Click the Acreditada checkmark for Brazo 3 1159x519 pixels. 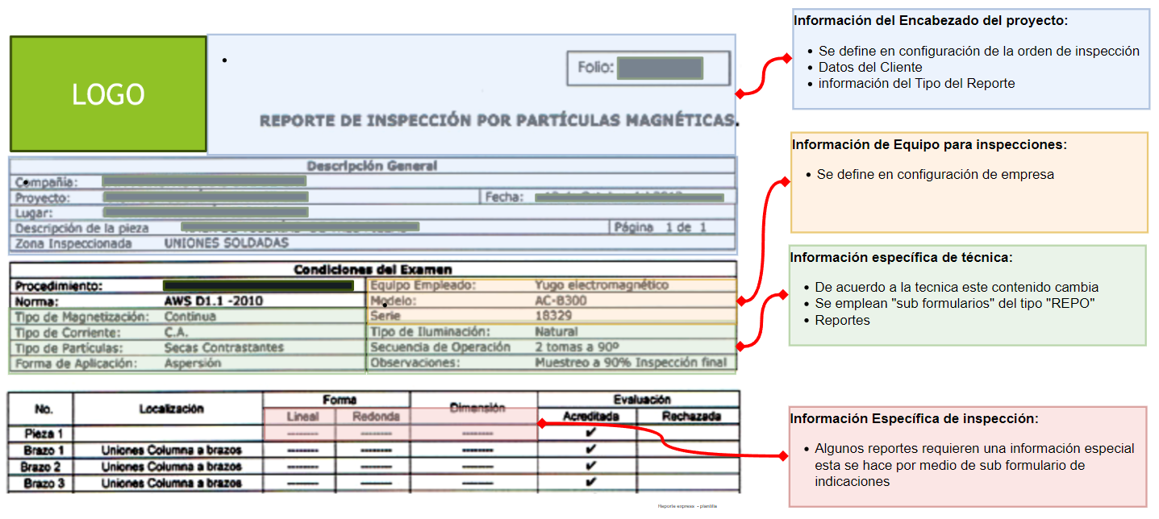pos(590,482)
